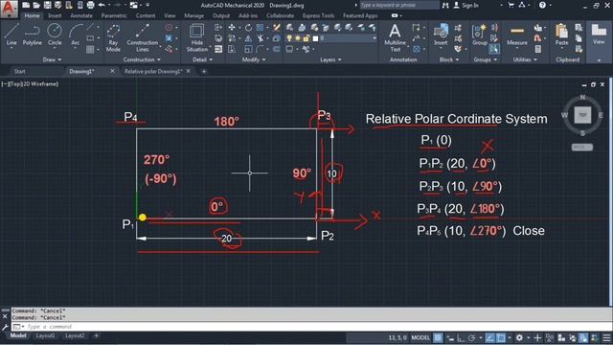
Task: Activate Ray Mode in Construction panel
Action: click(x=113, y=38)
